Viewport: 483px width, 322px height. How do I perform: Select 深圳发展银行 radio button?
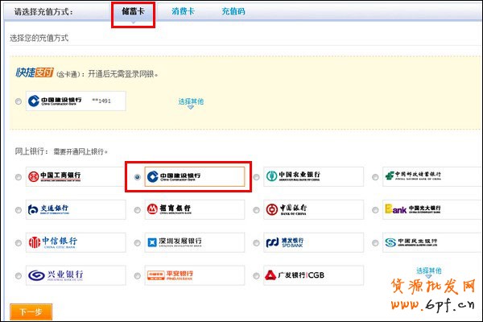pos(138,243)
